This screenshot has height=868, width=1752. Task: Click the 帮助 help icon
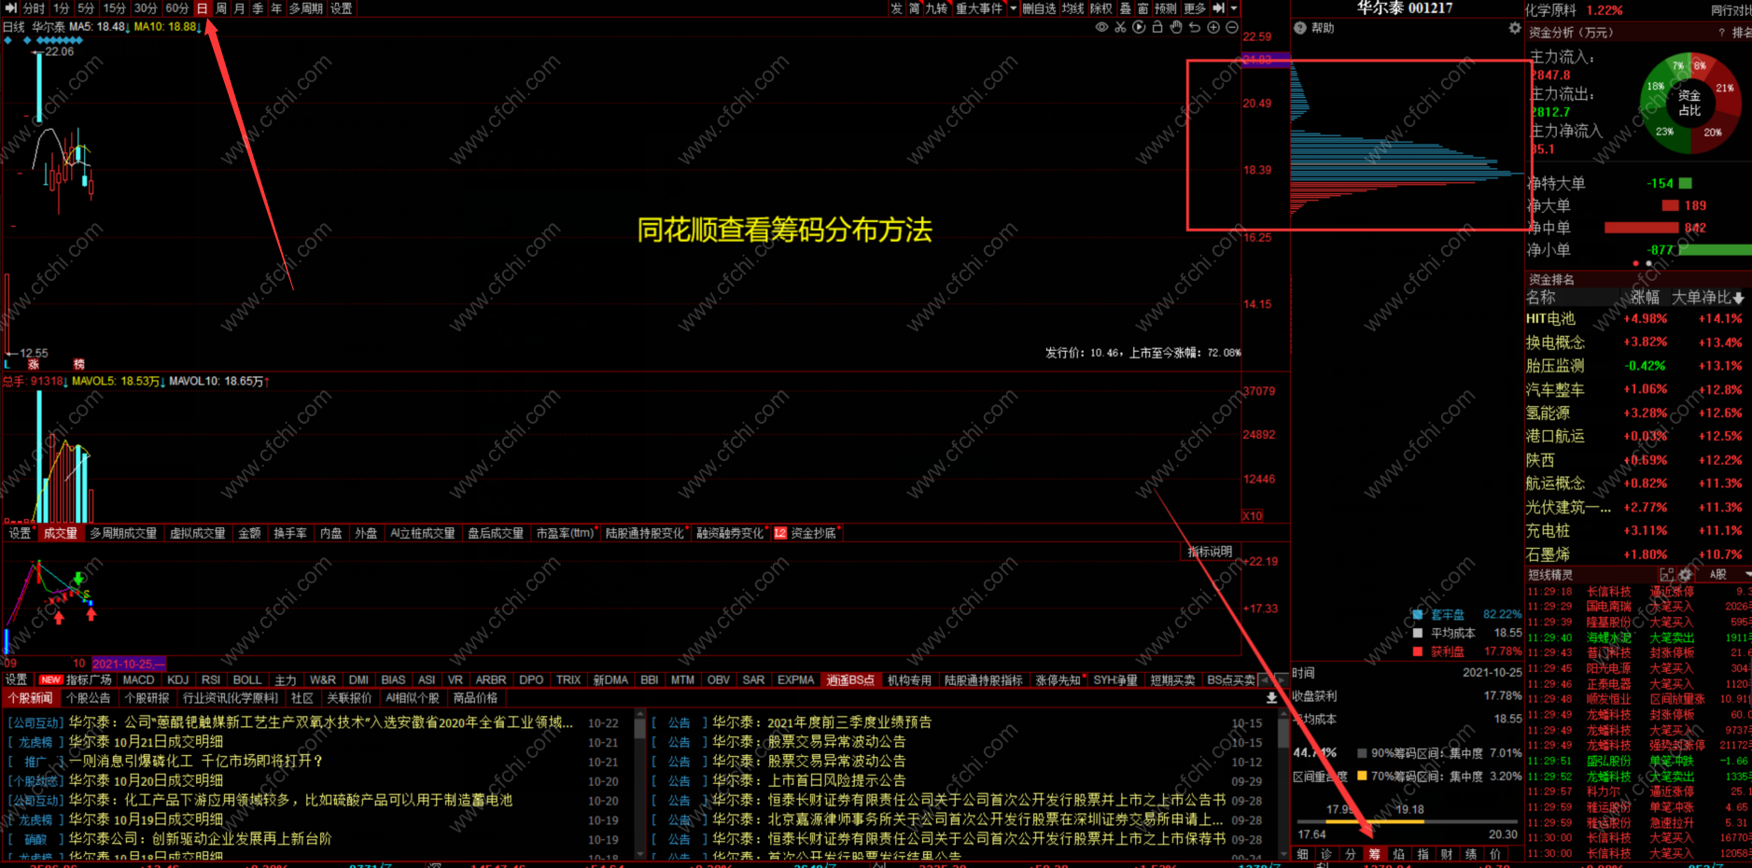tap(1300, 28)
